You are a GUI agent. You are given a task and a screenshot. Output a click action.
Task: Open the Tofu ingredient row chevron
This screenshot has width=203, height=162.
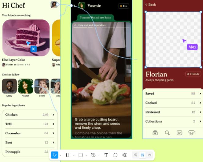53,124
